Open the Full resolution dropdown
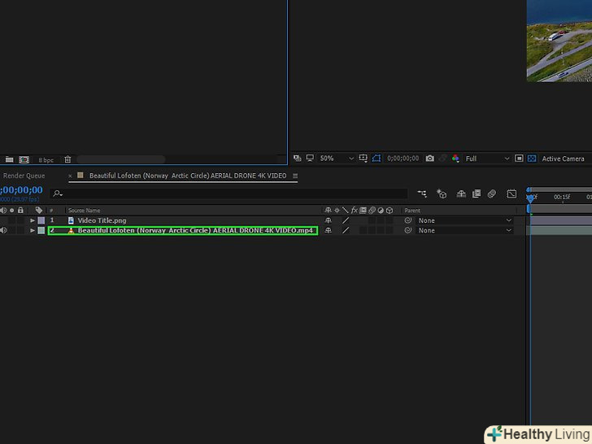This screenshot has height=444, width=592. tap(487, 159)
